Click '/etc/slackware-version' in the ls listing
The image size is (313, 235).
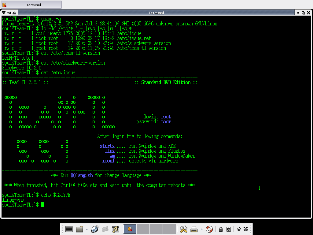(x=144, y=43)
